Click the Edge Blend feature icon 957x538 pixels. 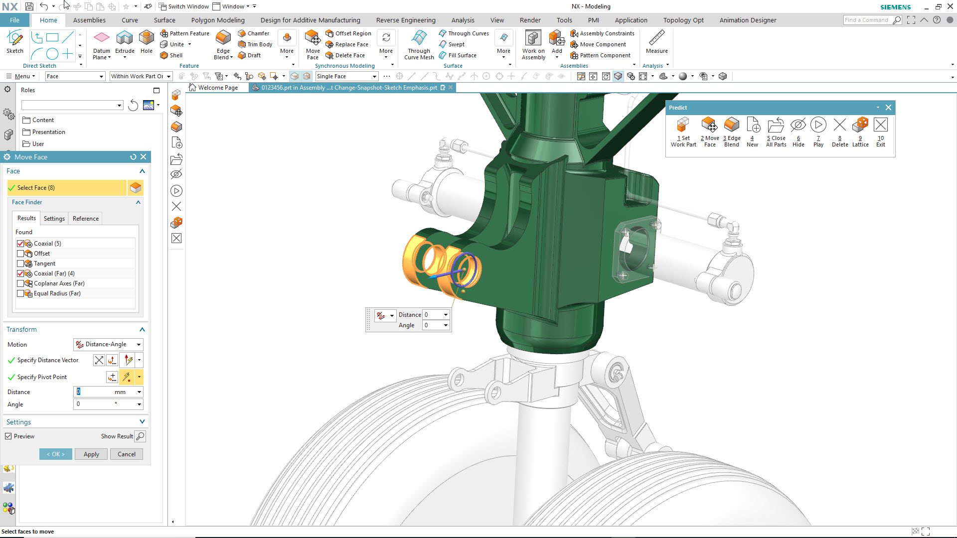point(223,38)
